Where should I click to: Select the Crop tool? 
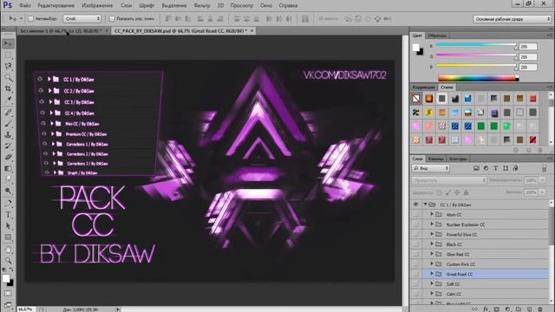[x=8, y=88]
